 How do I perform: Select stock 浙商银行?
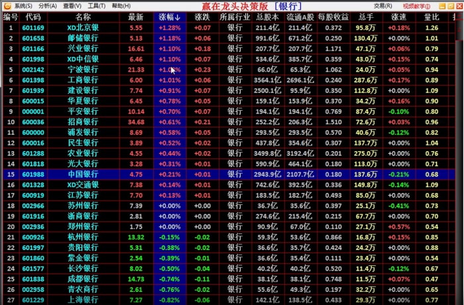point(83,216)
